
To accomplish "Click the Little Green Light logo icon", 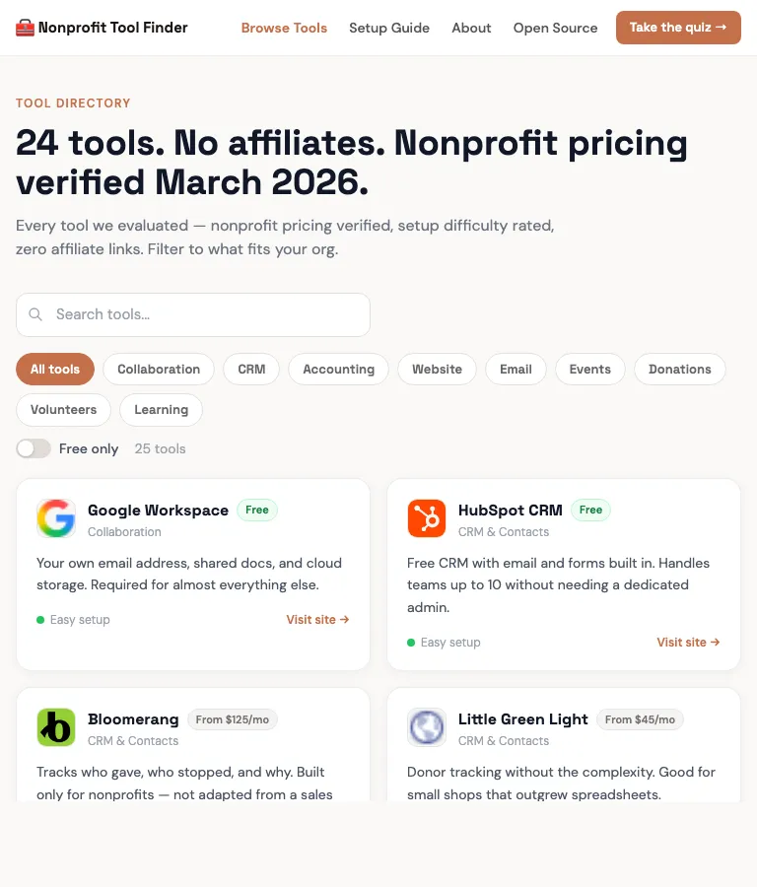I will (x=427, y=727).
